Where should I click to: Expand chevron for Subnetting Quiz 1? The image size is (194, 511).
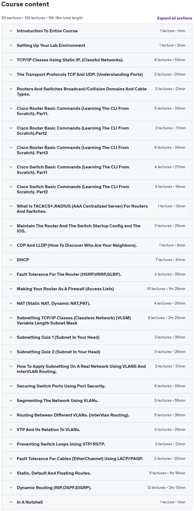tap(11, 337)
